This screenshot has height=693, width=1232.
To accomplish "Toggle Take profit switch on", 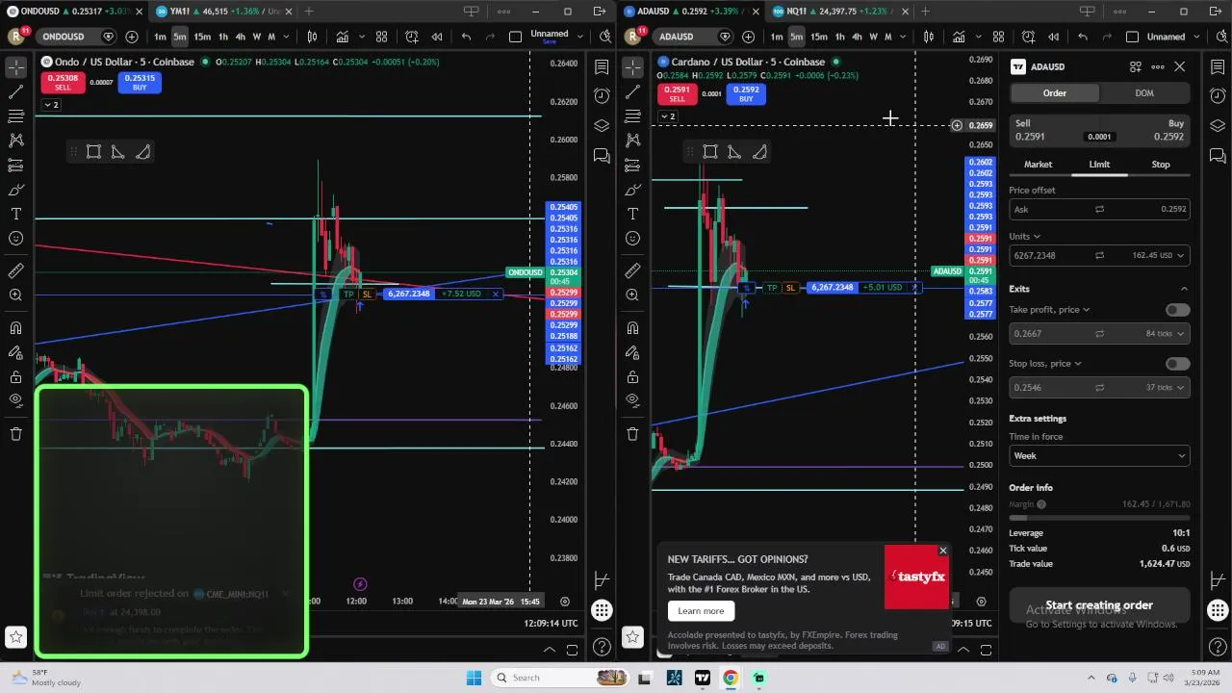I will (1177, 310).
